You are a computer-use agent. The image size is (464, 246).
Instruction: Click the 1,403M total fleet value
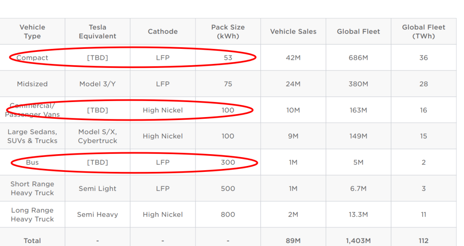coord(359,241)
